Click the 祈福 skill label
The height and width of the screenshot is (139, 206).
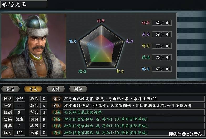click(x=57, y=99)
